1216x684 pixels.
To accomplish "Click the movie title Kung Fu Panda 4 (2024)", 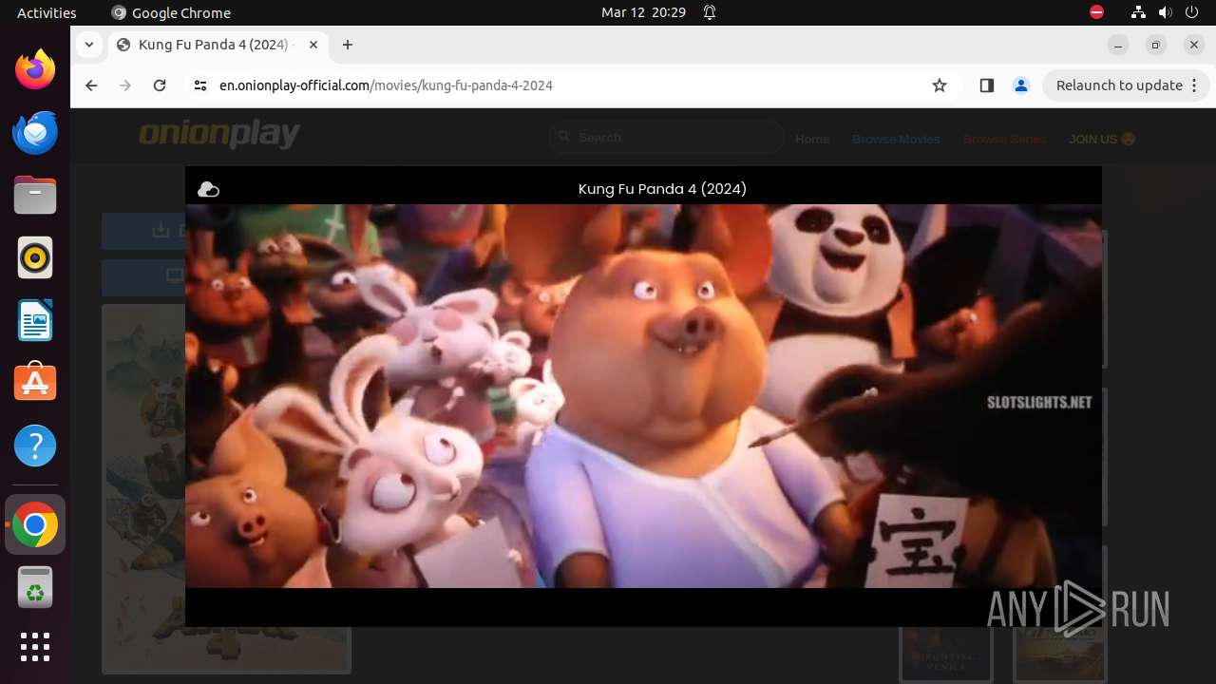I will (662, 189).
